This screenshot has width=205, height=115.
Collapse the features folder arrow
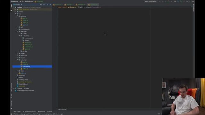coord(17,31)
